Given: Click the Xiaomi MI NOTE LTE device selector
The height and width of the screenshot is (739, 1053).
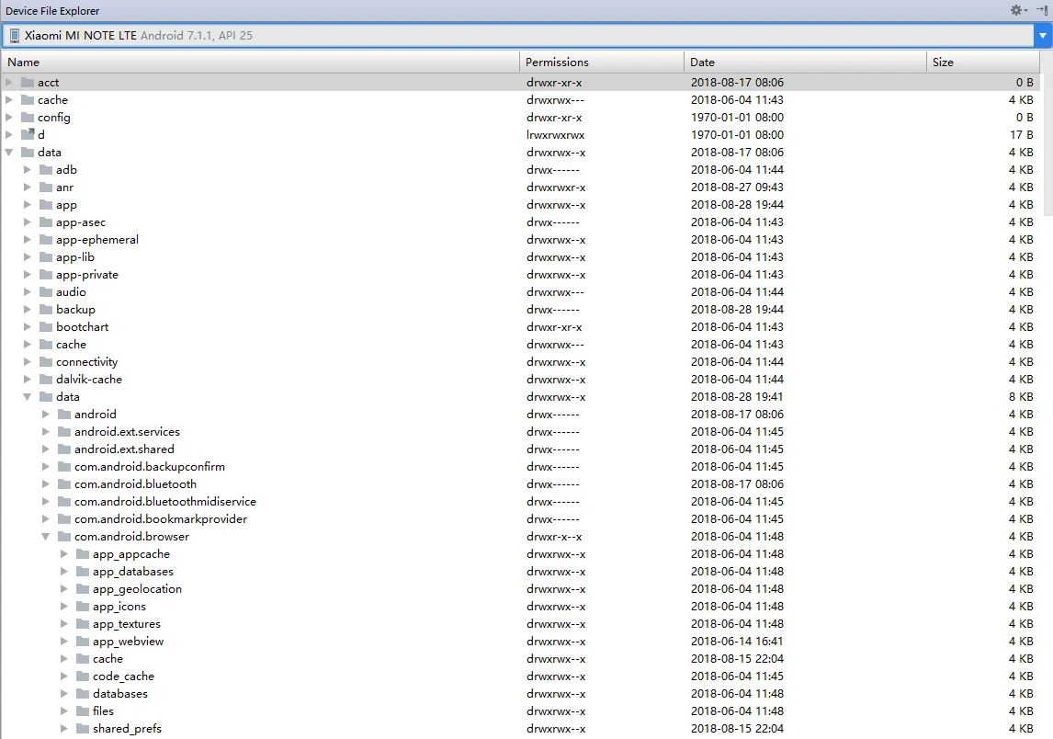Looking at the screenshot, I should [517, 36].
